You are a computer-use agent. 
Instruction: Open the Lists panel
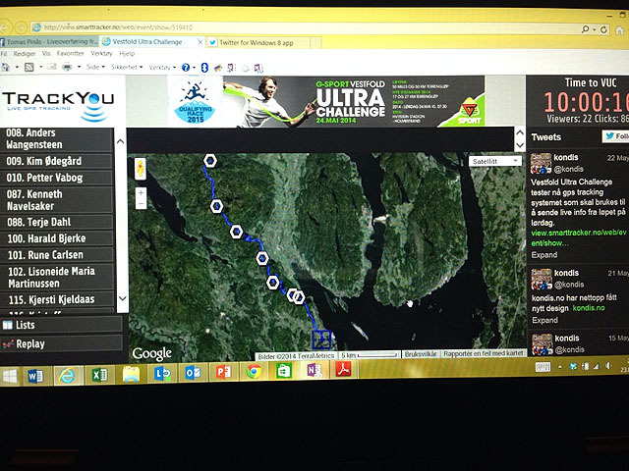tap(61, 325)
